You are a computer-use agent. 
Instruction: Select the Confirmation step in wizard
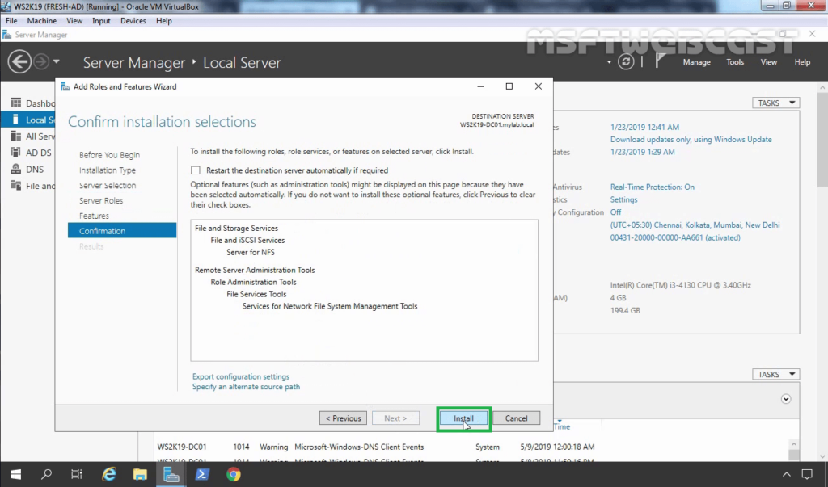122,231
